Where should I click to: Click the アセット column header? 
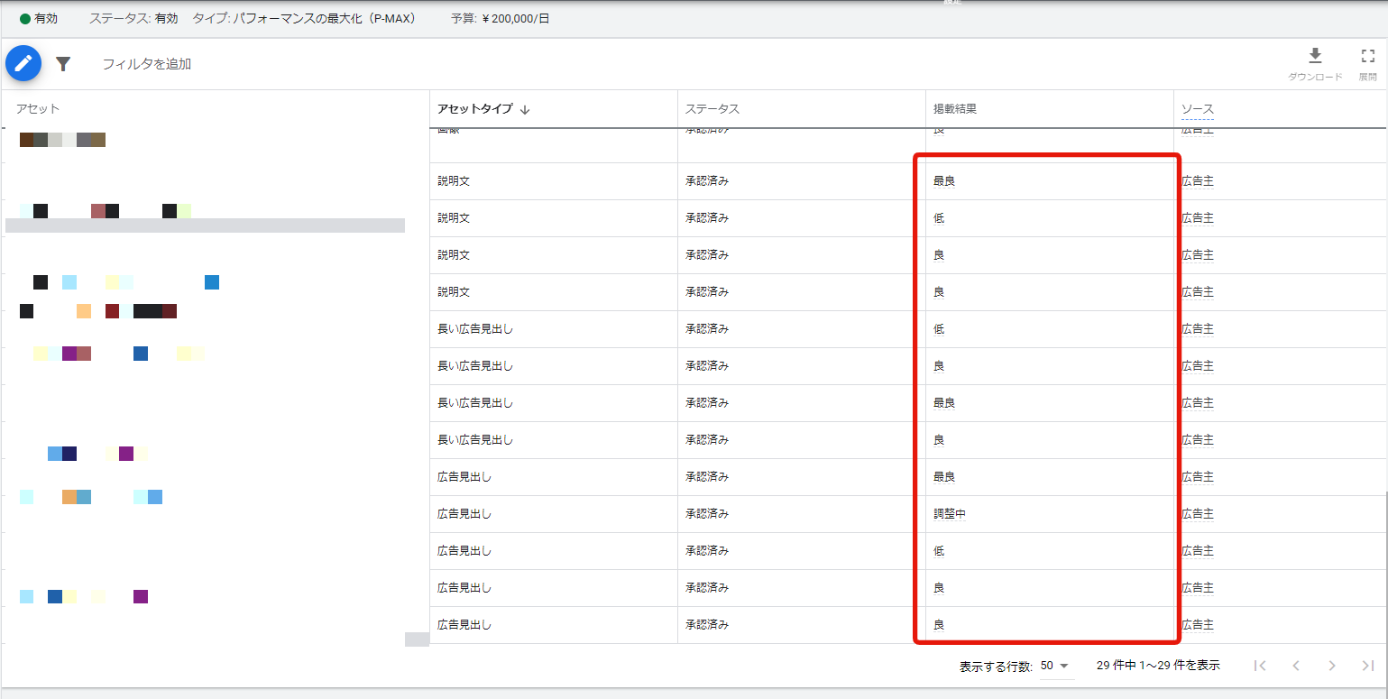(x=38, y=109)
